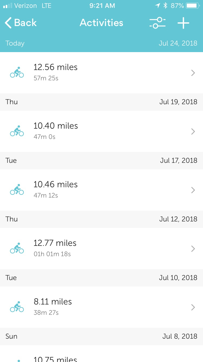Image resolution: width=203 pixels, height=362 pixels.
Task: Open the 01h 01m 18s ride
Action: pyautogui.click(x=52, y=254)
